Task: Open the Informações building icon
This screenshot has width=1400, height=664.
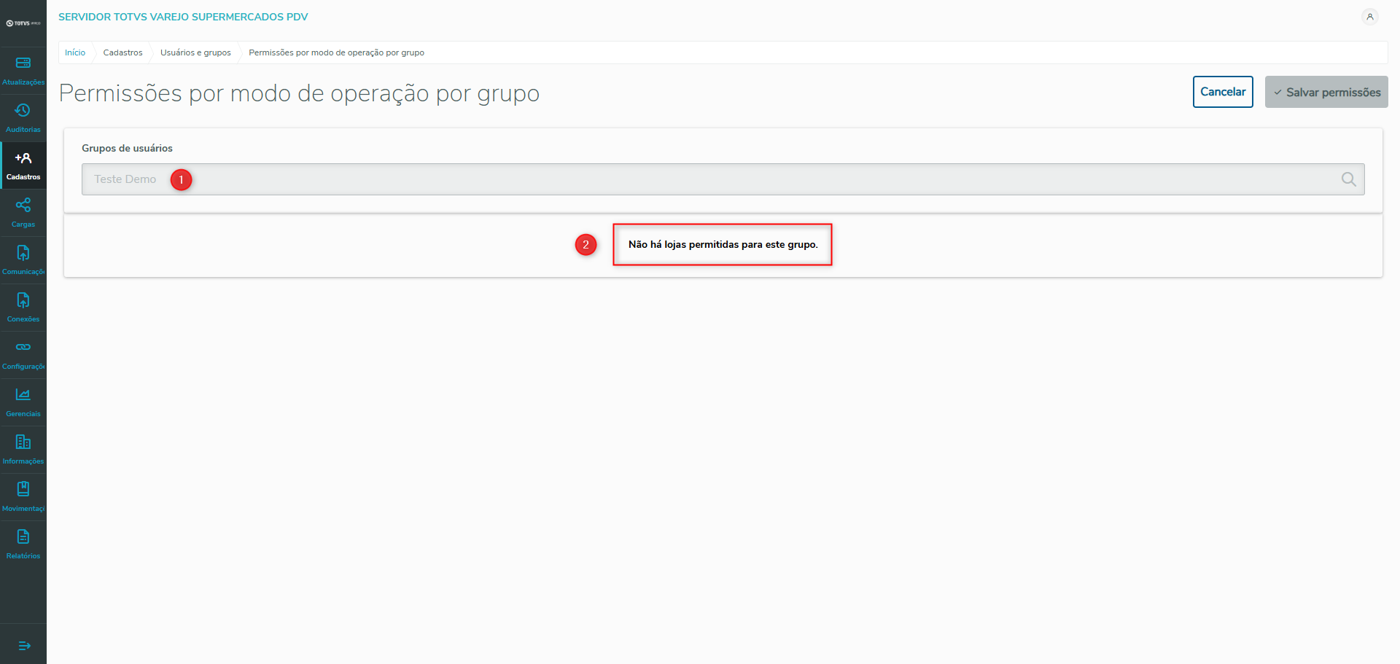Action: pos(23,442)
